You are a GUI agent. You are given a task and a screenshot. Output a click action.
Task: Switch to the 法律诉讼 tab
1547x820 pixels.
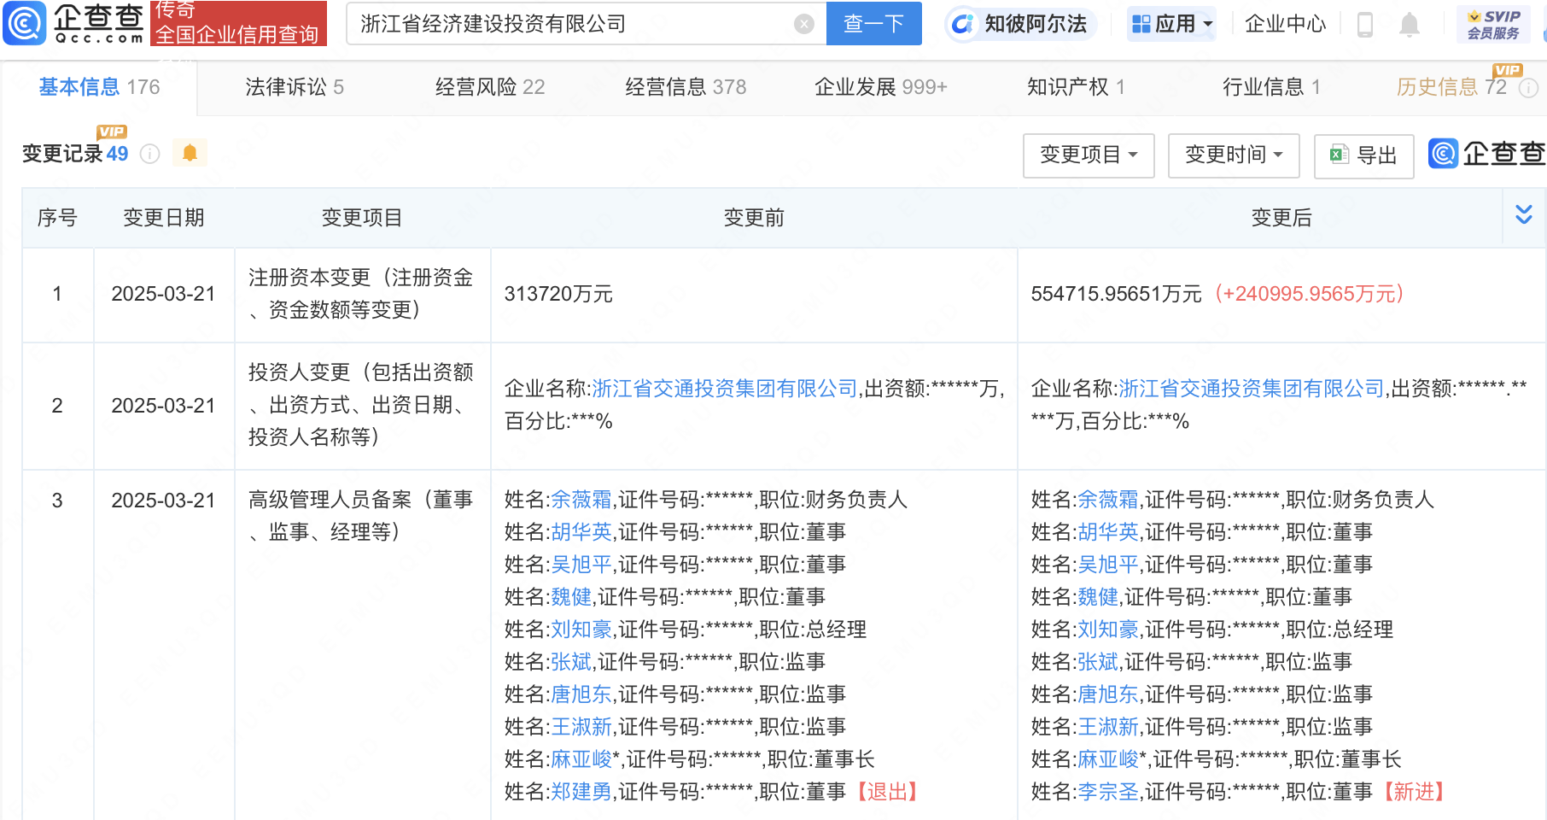[295, 87]
